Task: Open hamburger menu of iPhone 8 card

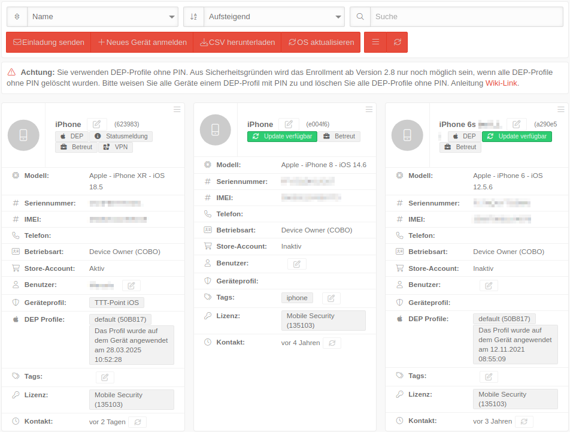Action: pyautogui.click(x=369, y=109)
